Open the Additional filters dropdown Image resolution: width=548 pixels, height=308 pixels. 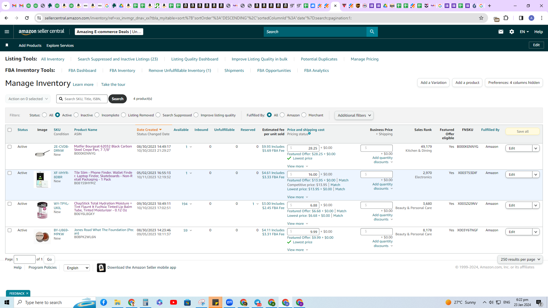[x=354, y=115]
